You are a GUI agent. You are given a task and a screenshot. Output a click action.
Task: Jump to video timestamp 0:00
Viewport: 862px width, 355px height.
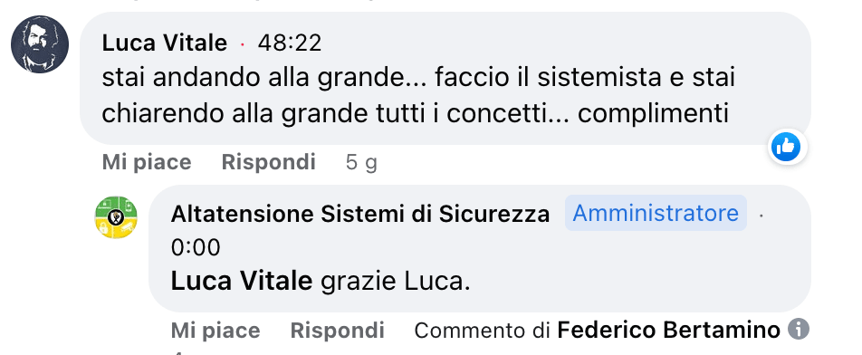196,247
